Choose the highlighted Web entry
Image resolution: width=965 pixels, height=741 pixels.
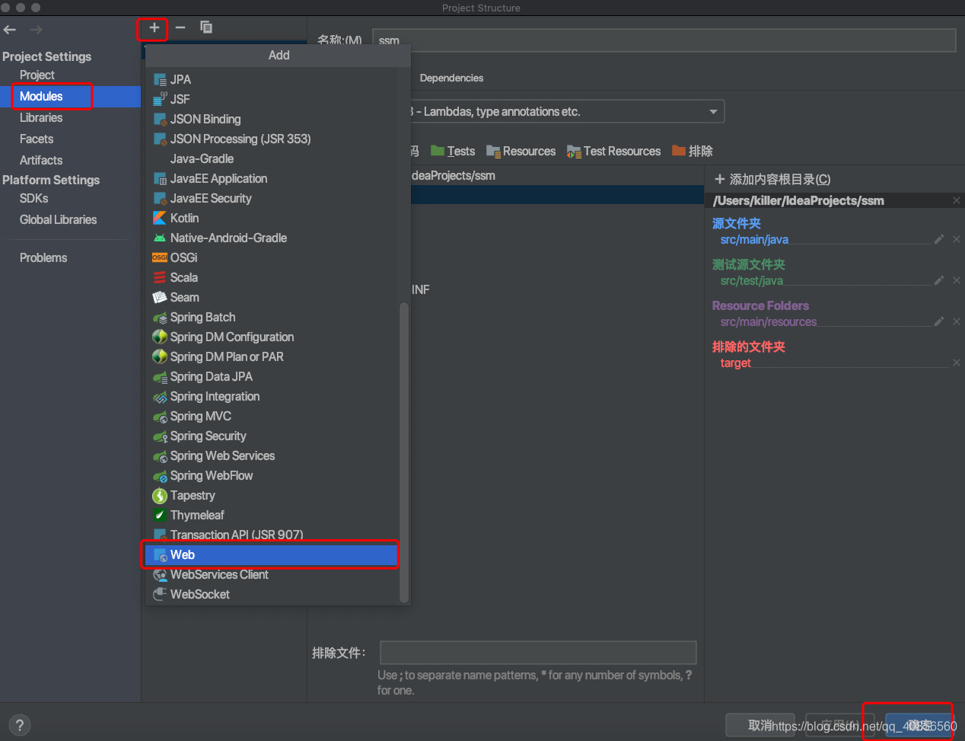pyautogui.click(x=272, y=554)
